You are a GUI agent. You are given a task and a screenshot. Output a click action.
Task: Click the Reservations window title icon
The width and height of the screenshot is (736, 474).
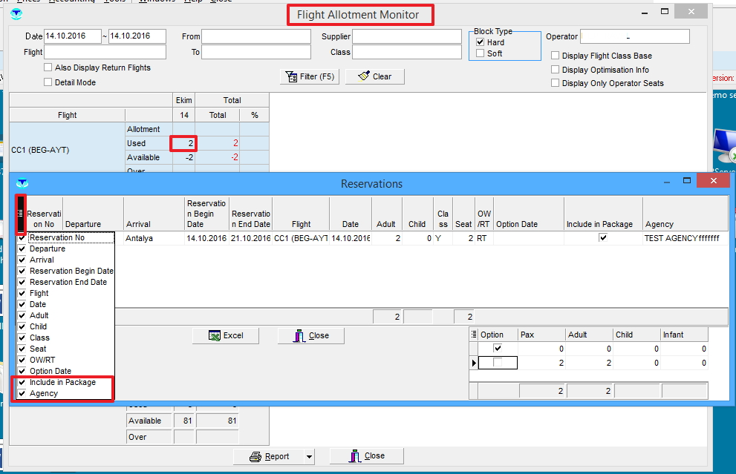[x=22, y=183]
